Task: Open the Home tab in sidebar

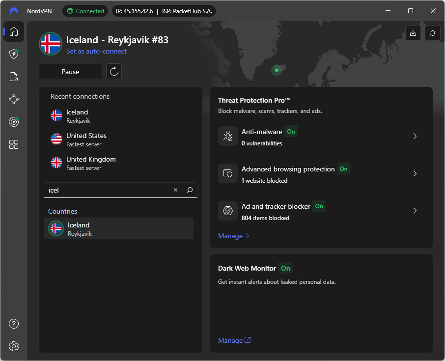Action: (14, 32)
